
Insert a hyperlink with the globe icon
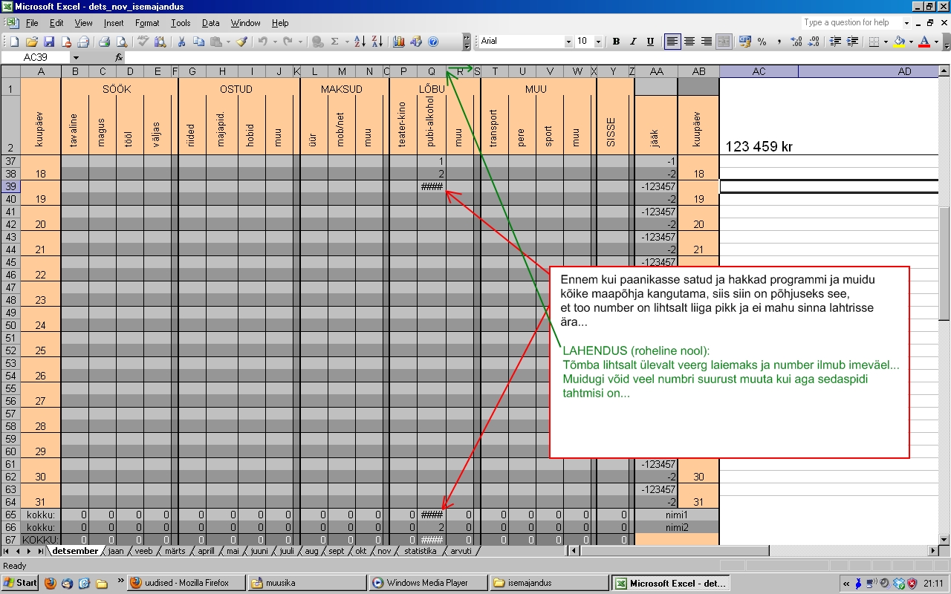click(317, 42)
